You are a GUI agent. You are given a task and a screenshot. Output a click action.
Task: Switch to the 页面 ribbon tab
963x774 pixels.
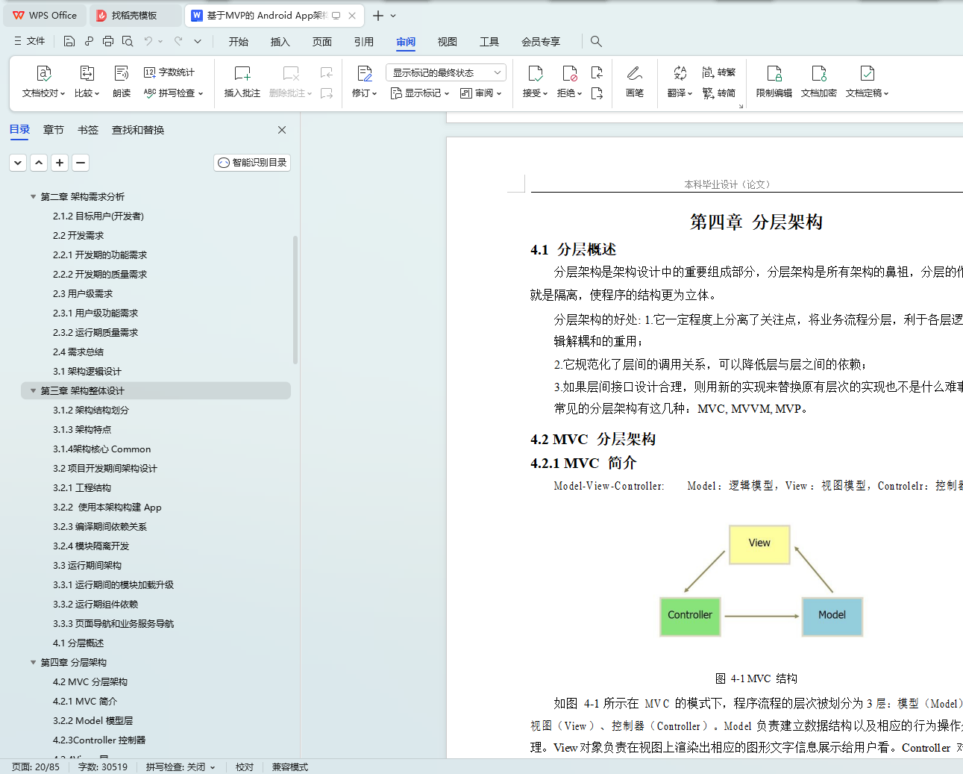click(322, 42)
